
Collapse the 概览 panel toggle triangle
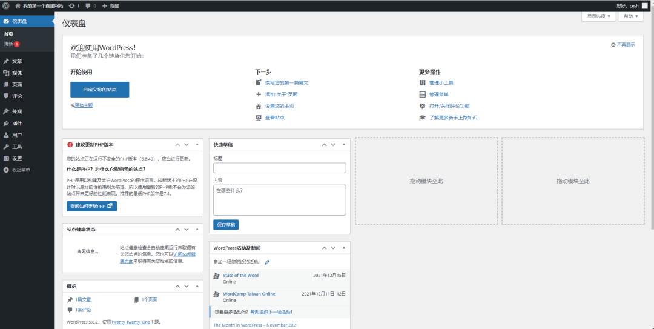(197, 287)
